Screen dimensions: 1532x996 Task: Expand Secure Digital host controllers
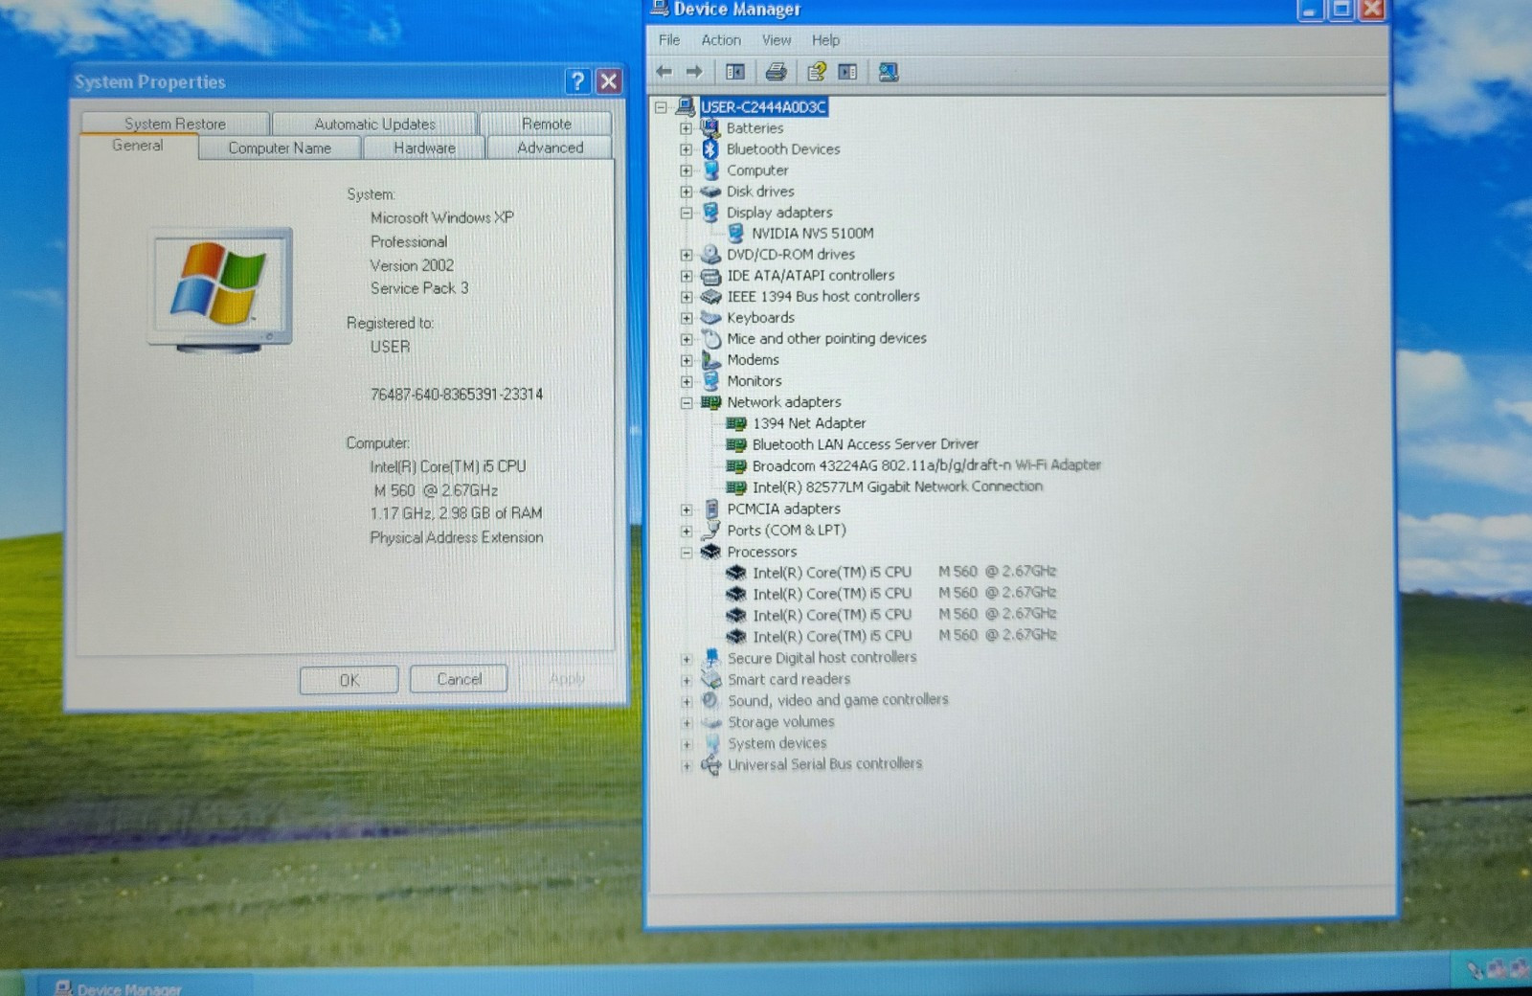[x=687, y=659]
